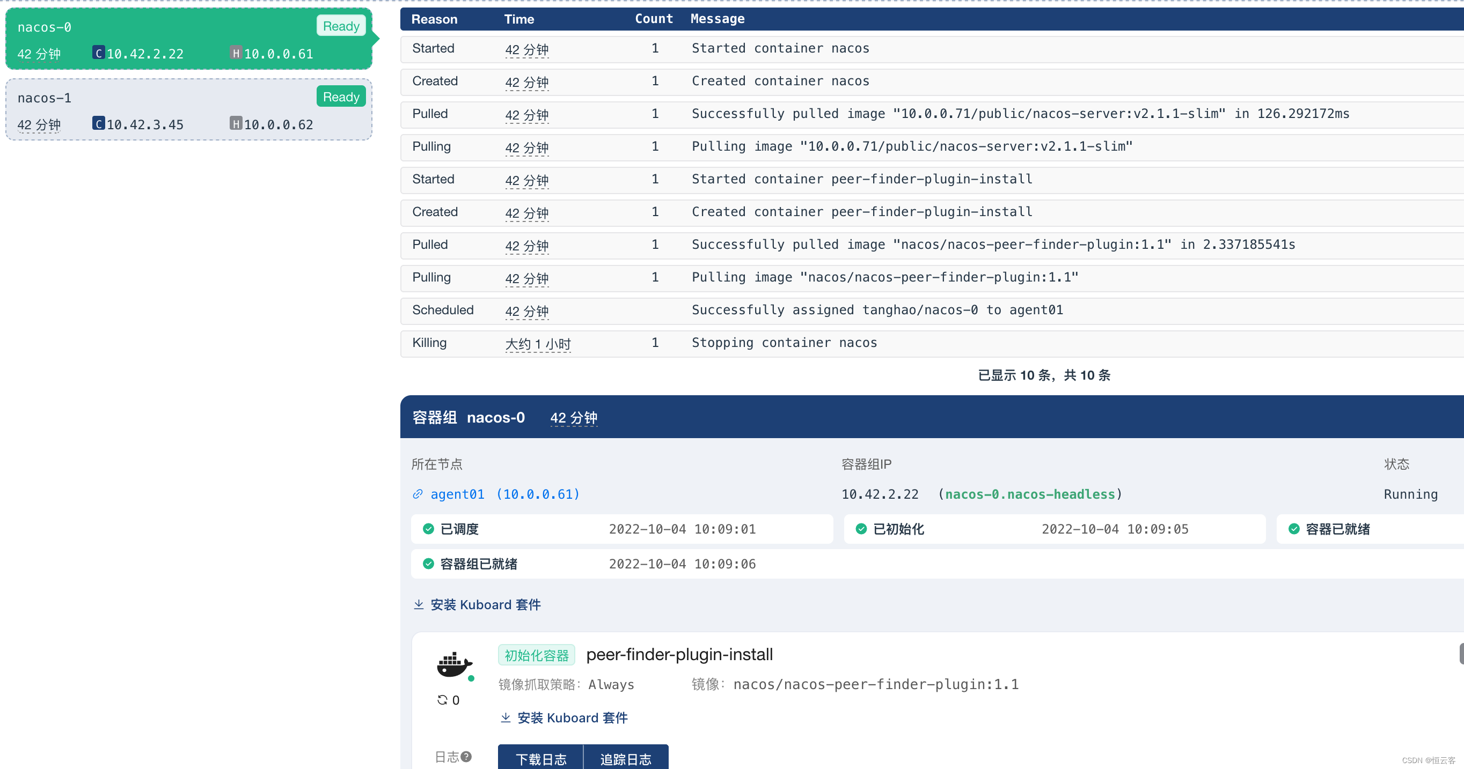The width and height of the screenshot is (1464, 769).
Task: Click the blue C badge on nacos-0 card
Action: 98,53
